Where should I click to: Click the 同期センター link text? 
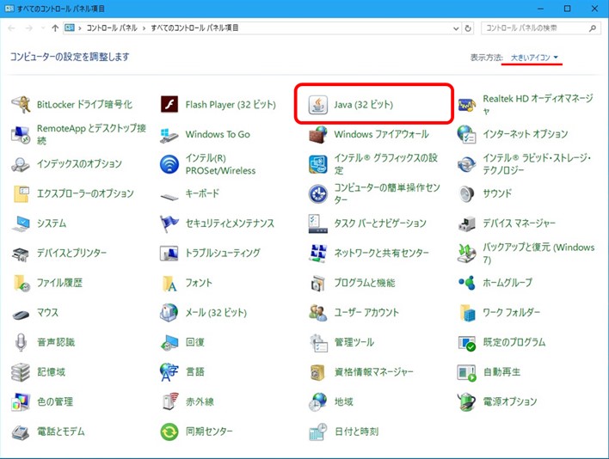[x=209, y=431]
